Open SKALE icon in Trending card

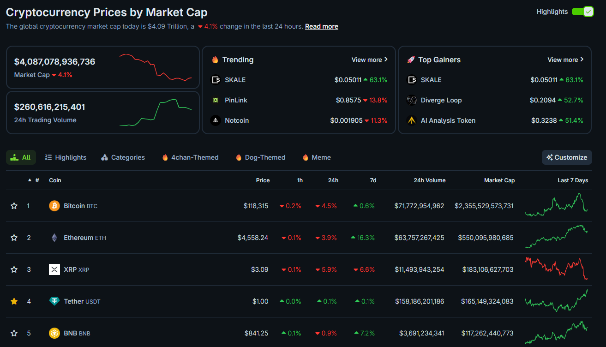point(216,80)
